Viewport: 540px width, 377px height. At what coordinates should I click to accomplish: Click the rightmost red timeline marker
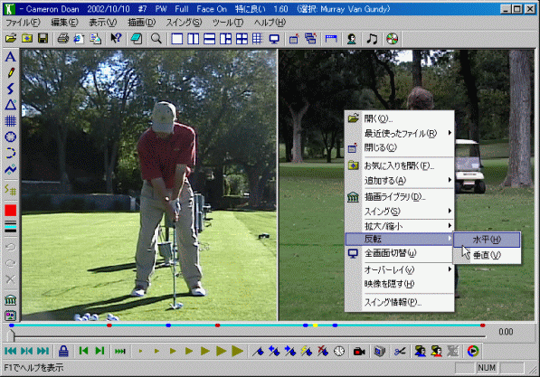tap(482, 325)
